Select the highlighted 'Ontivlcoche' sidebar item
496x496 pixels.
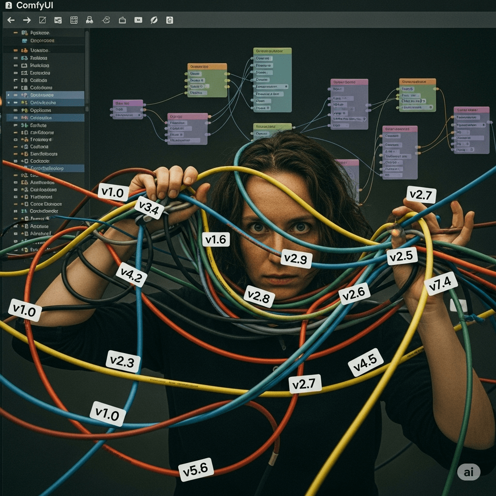pos(44,103)
